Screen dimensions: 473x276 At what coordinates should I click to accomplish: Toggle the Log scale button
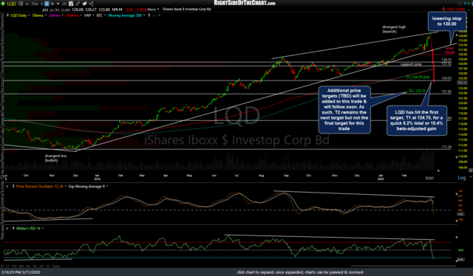pos(461,178)
